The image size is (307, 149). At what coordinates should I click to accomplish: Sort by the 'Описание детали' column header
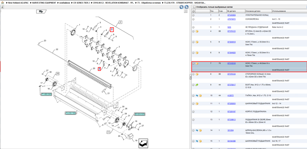pos(258,11)
